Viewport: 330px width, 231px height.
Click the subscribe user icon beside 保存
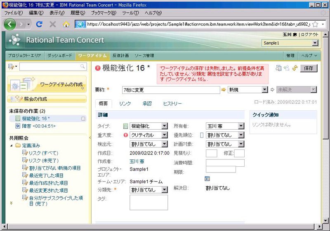[x=286, y=68]
